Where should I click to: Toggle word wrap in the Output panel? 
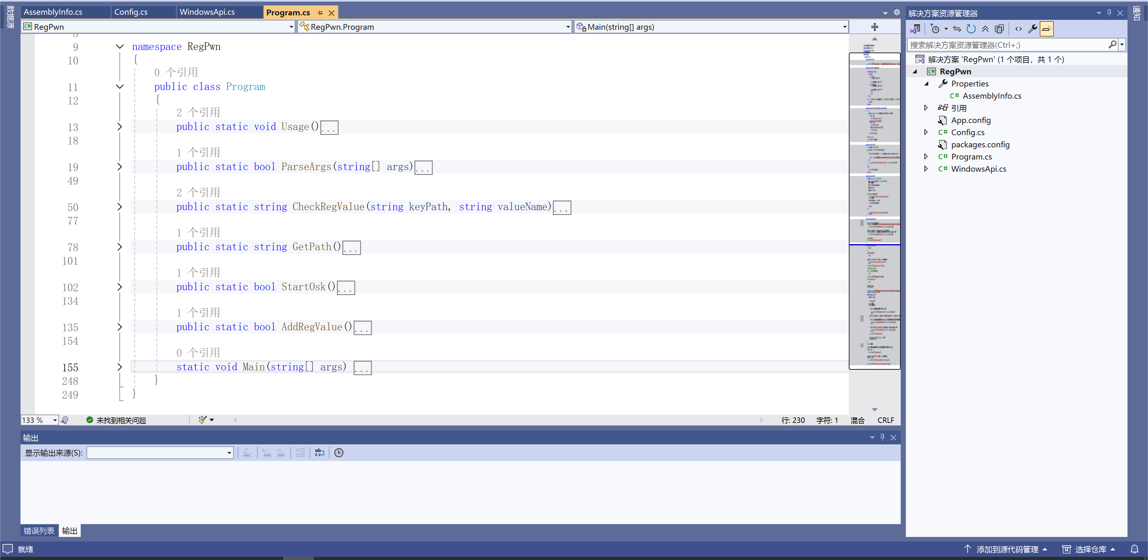click(320, 453)
